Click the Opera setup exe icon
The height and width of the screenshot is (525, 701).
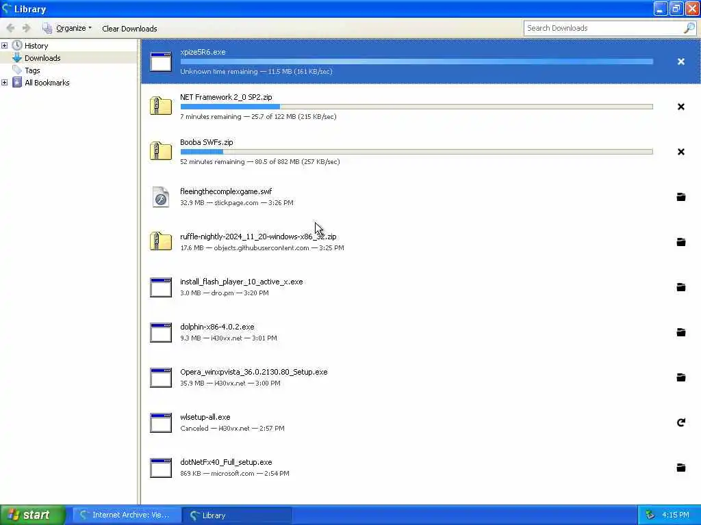click(161, 377)
